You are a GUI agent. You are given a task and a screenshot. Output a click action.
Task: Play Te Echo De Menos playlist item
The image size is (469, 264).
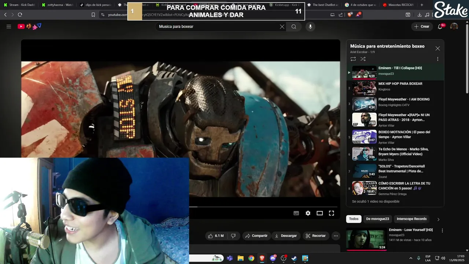pyautogui.click(x=395, y=154)
